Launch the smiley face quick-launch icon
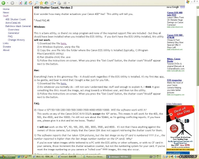 (x=26, y=157)
